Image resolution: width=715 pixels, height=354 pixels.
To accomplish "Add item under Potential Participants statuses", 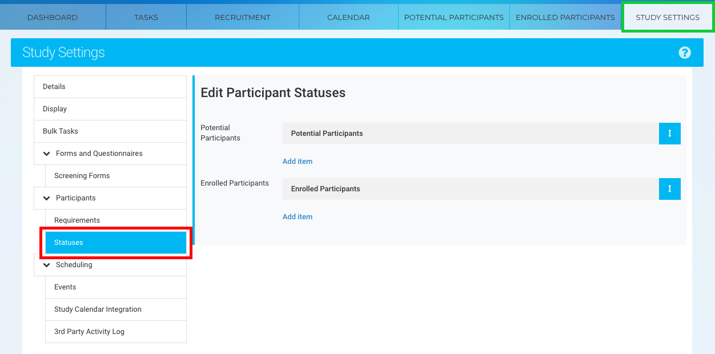I will coord(298,162).
